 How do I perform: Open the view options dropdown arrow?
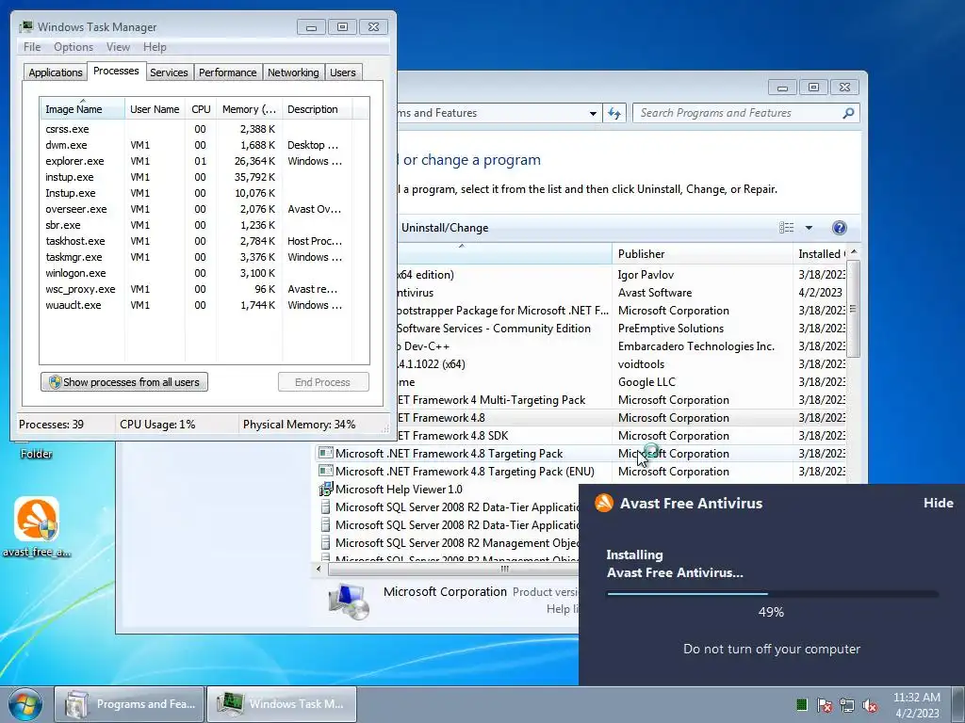click(809, 228)
